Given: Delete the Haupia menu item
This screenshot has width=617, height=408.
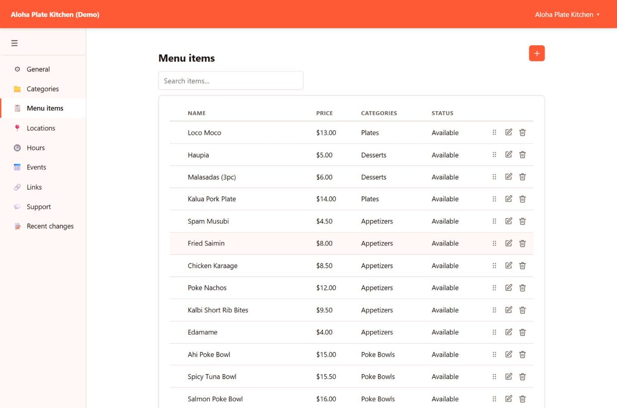Looking at the screenshot, I should click(522, 155).
